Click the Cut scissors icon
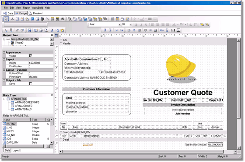Image resolution: width=245 pixels, height=162 pixels. coord(52,30)
